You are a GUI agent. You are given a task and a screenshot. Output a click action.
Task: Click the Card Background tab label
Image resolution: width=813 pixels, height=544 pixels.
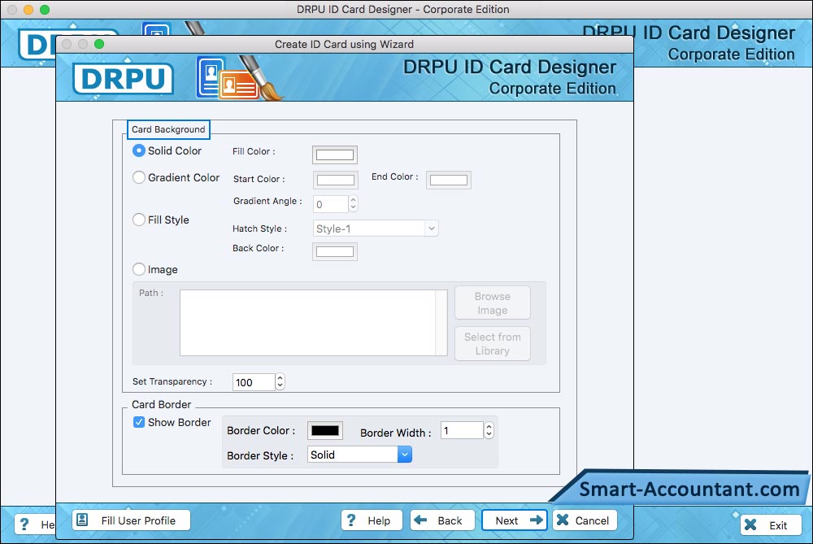point(168,129)
